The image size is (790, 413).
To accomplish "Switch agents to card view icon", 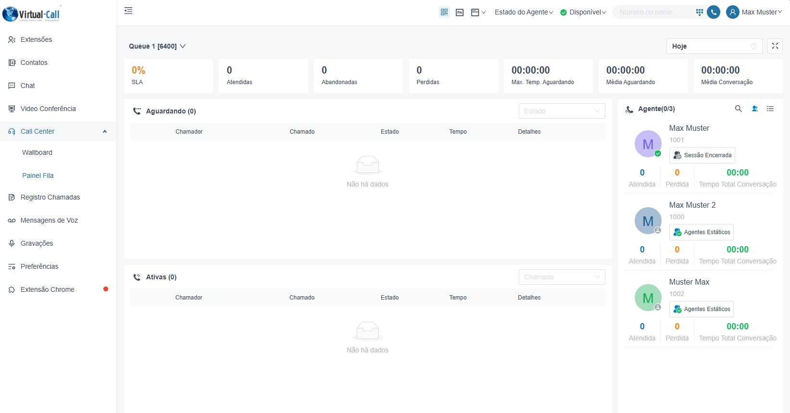I will 755,109.
